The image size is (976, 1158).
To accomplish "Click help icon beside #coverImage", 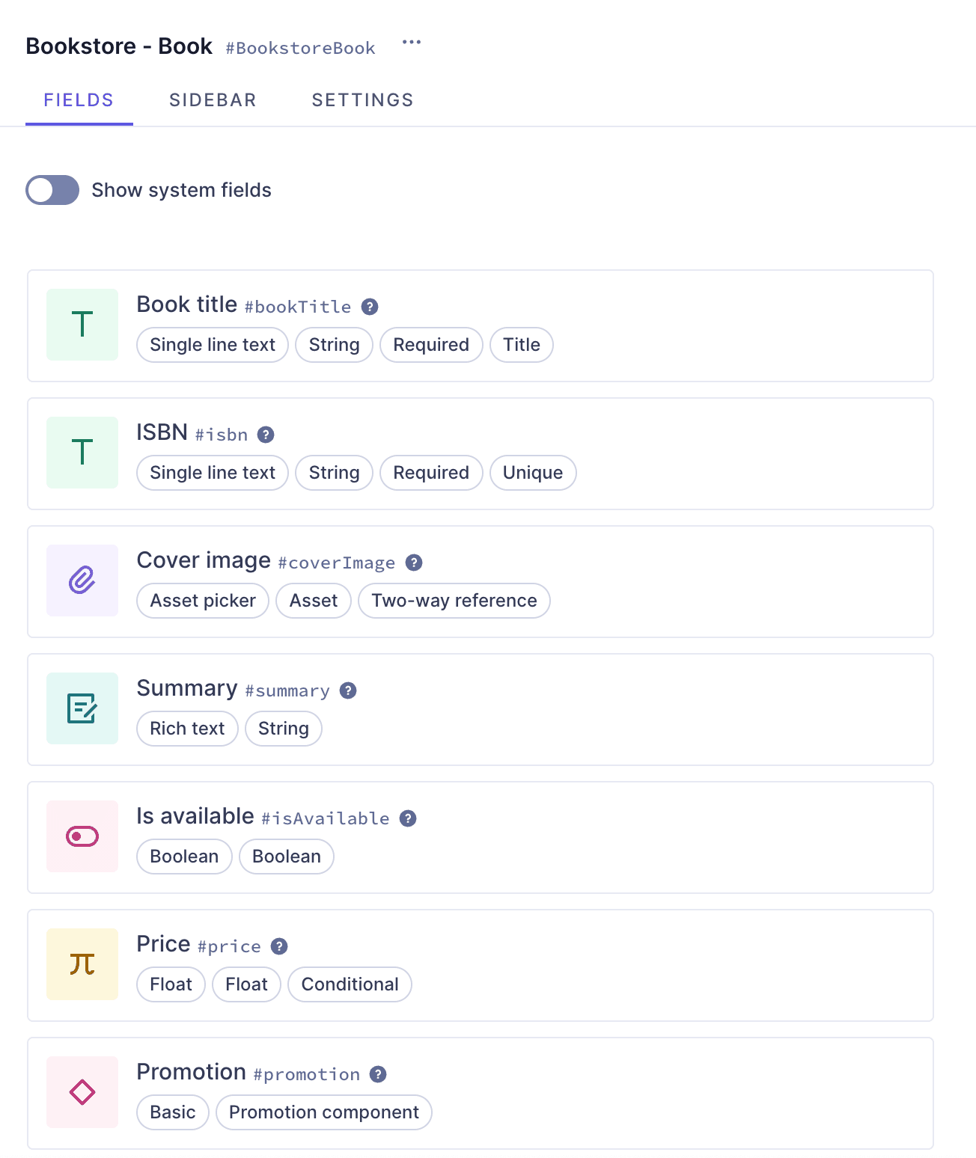I will 414,563.
